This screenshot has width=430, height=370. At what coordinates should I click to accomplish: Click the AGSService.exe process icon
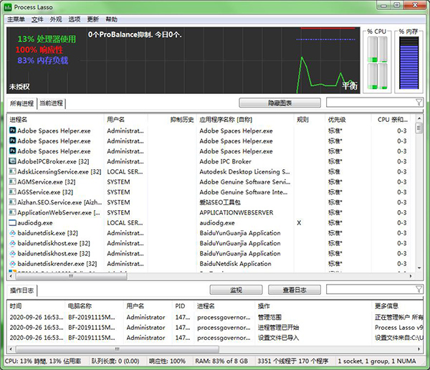pos(13,192)
